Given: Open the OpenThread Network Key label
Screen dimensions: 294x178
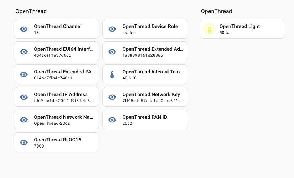Looking at the screenshot, I should [x=151, y=94].
